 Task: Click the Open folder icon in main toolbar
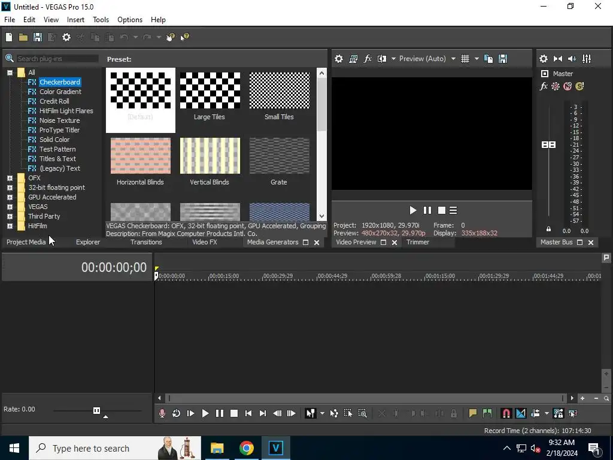(23, 37)
